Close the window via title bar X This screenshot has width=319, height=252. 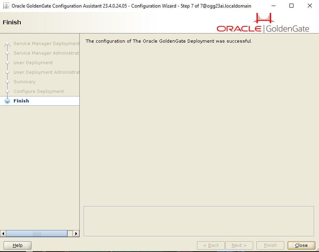(310, 6)
